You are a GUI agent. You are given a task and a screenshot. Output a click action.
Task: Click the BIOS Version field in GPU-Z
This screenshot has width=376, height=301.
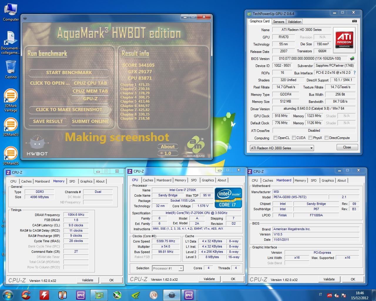[x=310, y=58]
